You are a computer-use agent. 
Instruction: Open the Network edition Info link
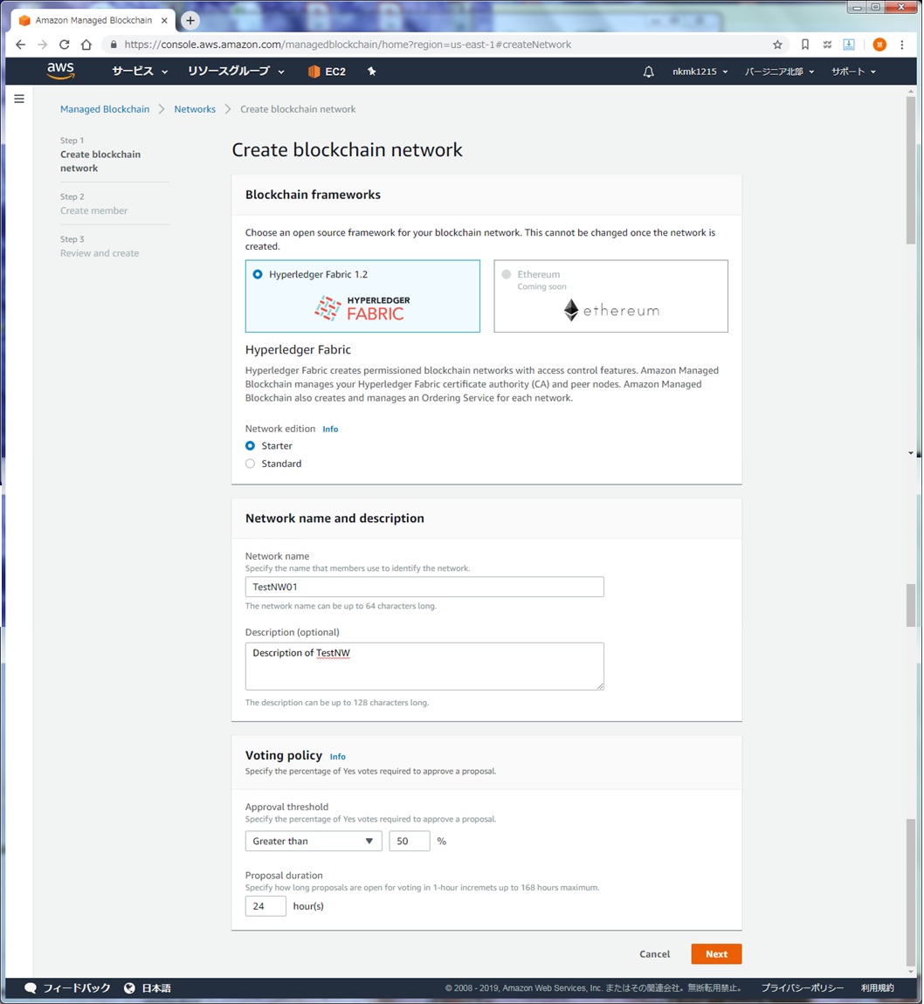(x=330, y=429)
